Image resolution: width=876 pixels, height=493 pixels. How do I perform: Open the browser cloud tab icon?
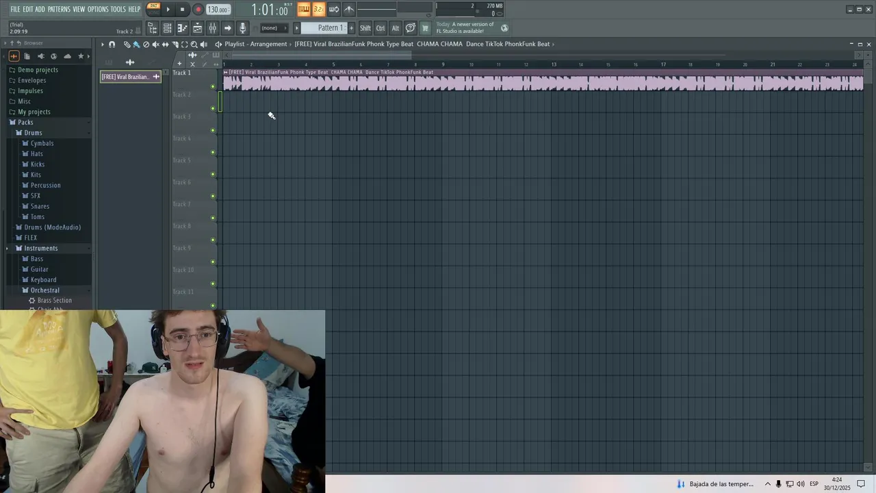[67, 56]
